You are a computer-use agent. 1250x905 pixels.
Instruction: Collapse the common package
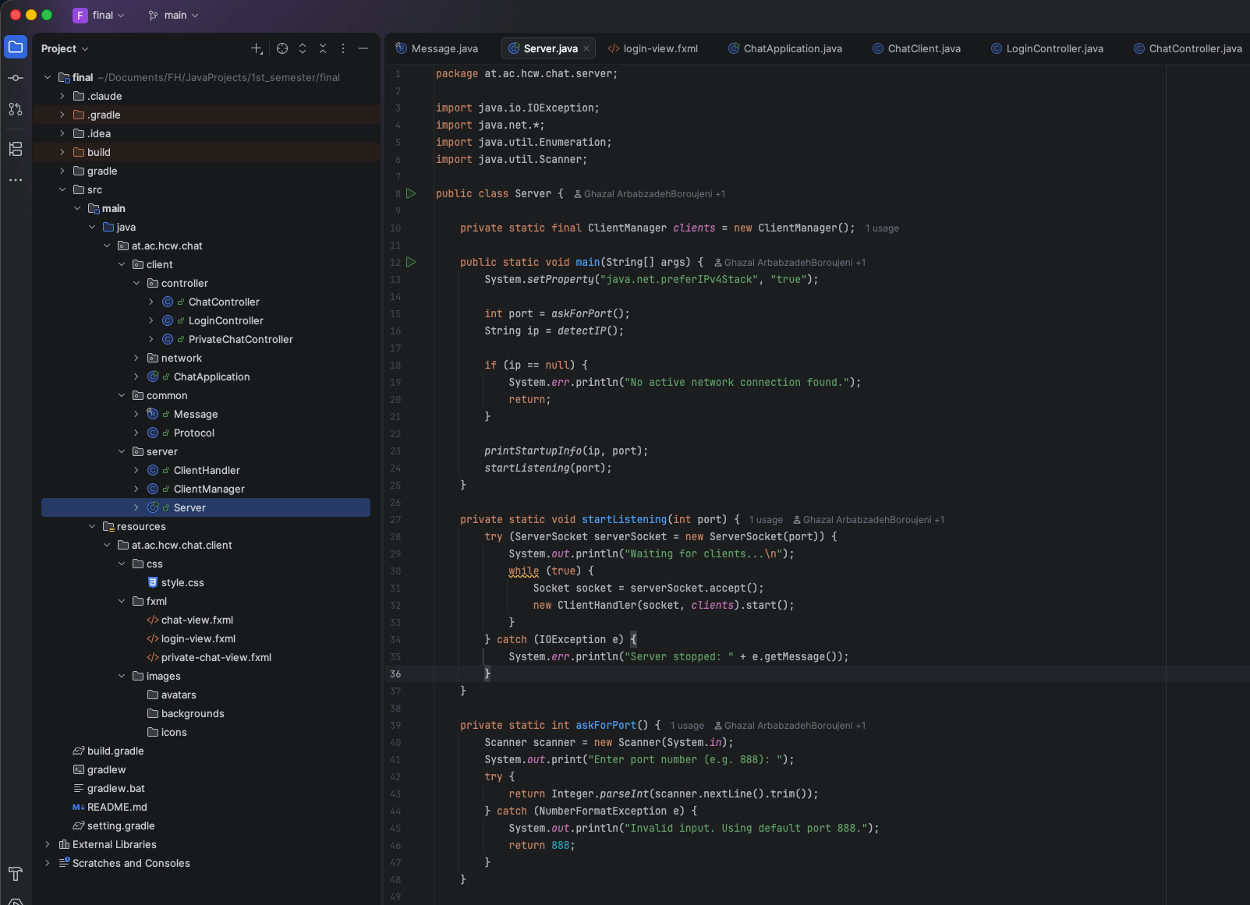(122, 395)
